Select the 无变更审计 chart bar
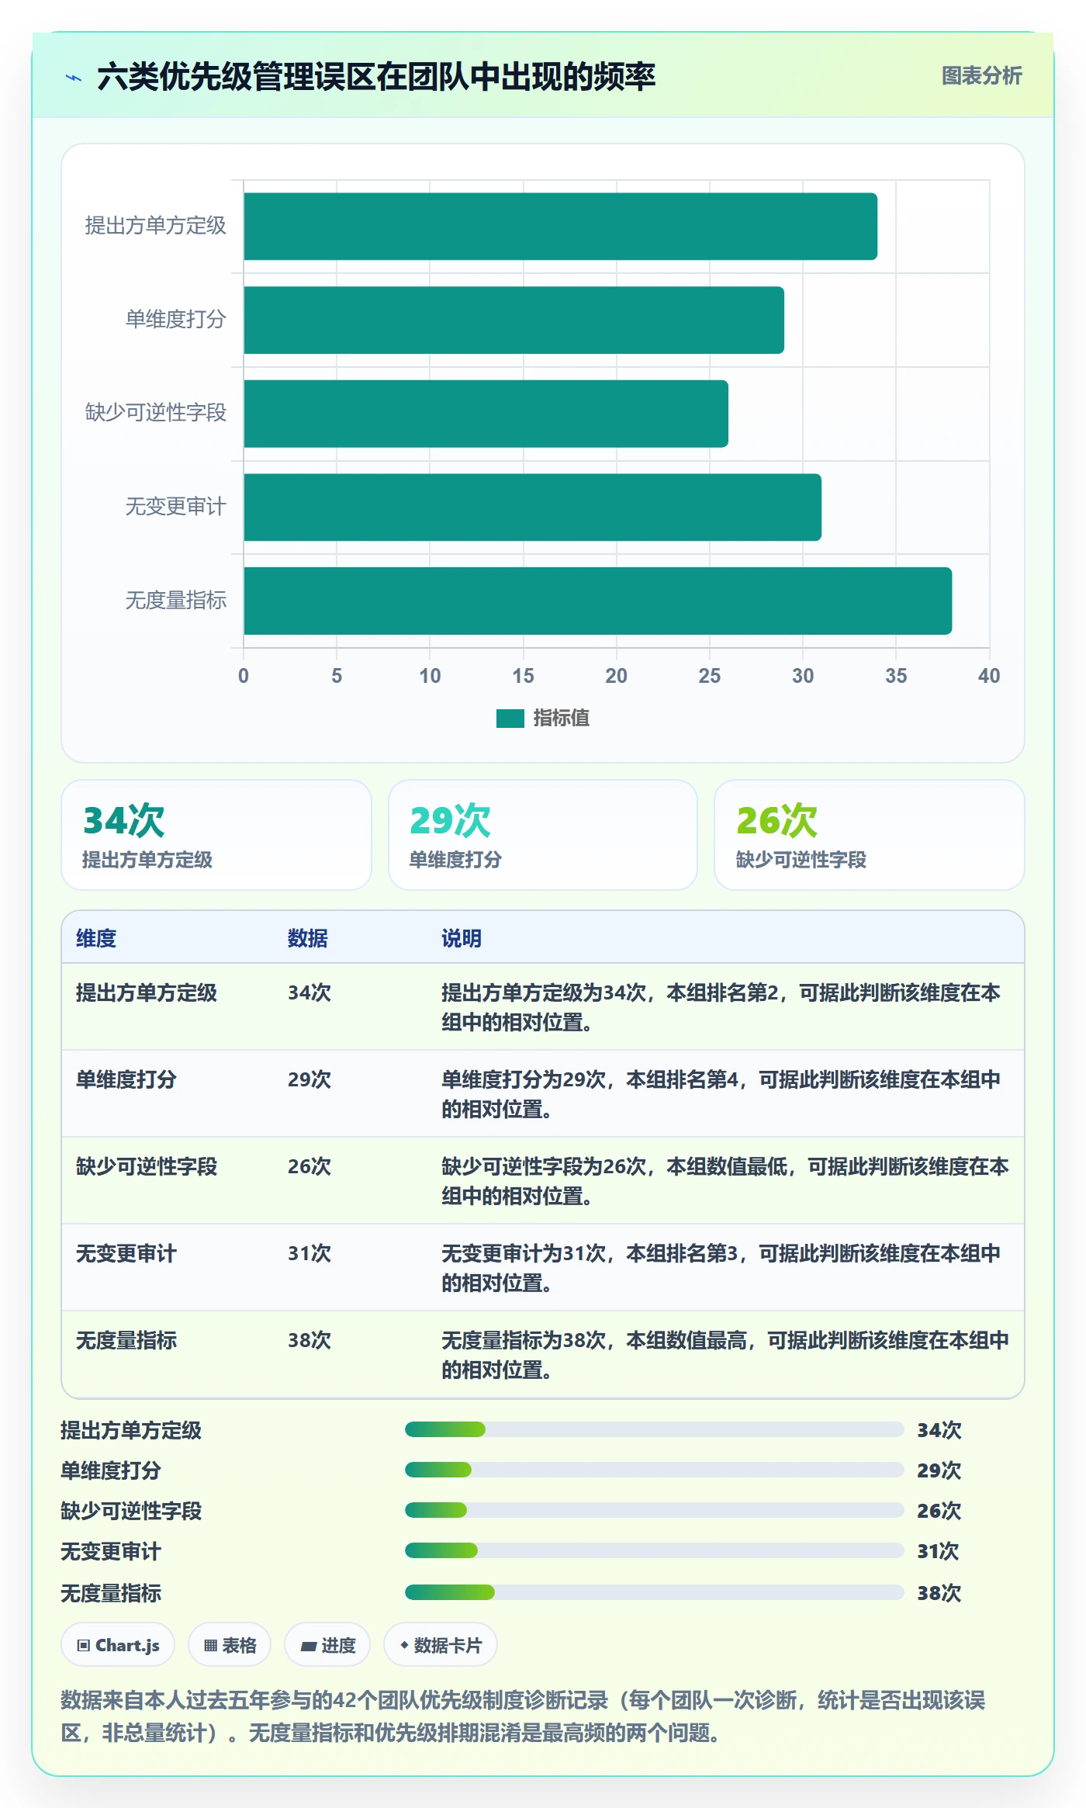 point(532,507)
